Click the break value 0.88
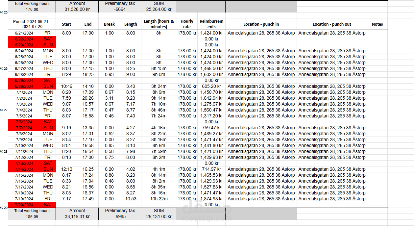This screenshot has height=227, width=414. (x=109, y=175)
